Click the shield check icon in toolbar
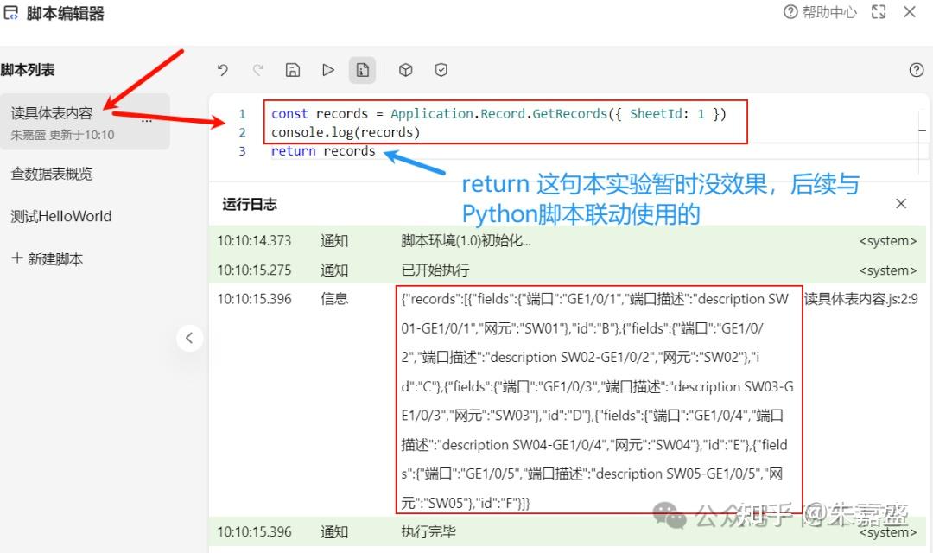This screenshot has width=933, height=553. coord(441,70)
